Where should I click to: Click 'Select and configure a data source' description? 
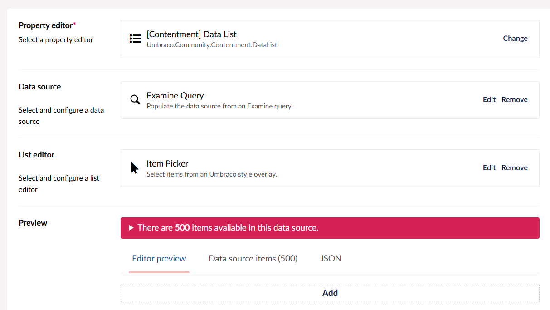[x=61, y=116]
